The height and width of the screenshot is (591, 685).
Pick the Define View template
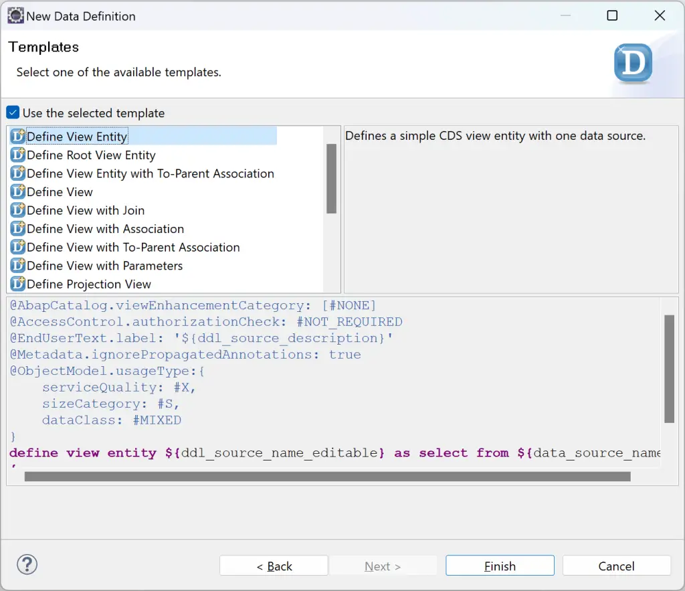coord(60,192)
